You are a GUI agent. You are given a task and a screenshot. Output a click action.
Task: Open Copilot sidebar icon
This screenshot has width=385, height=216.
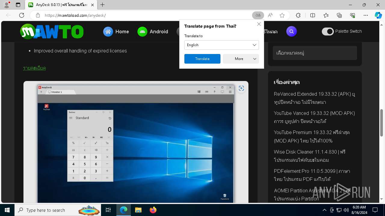click(378, 15)
